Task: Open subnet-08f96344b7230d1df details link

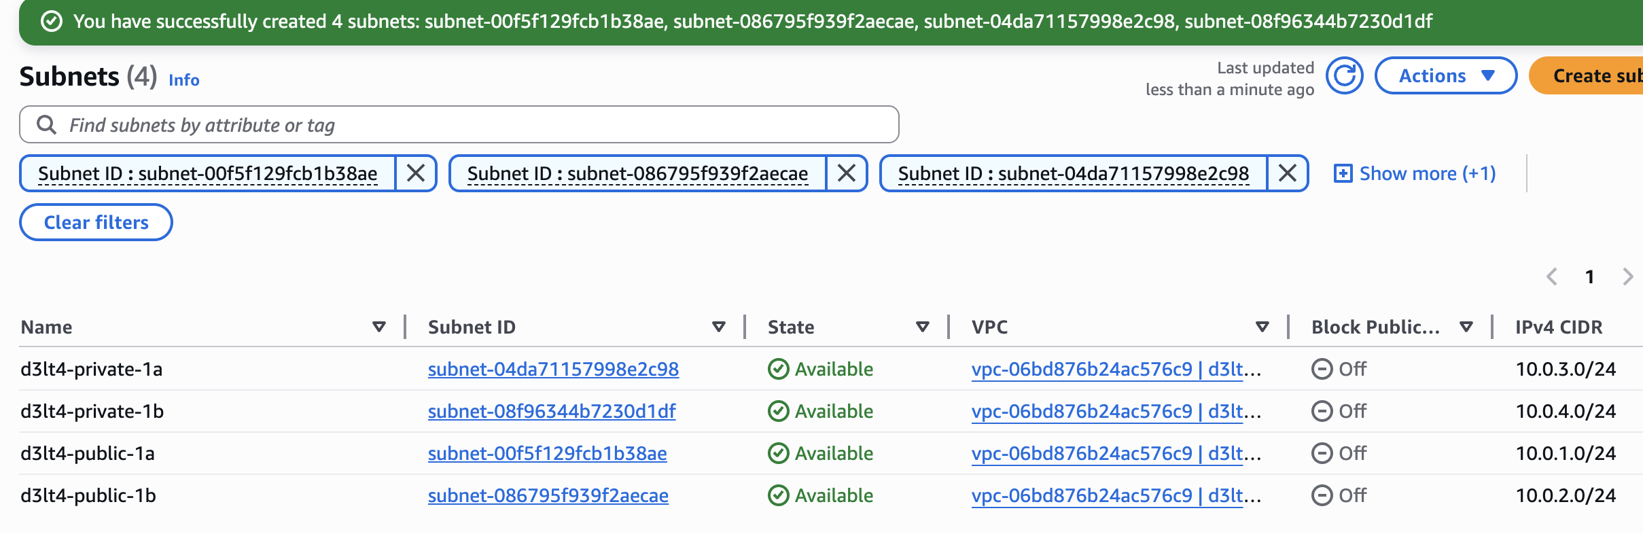Action: pyautogui.click(x=552, y=411)
